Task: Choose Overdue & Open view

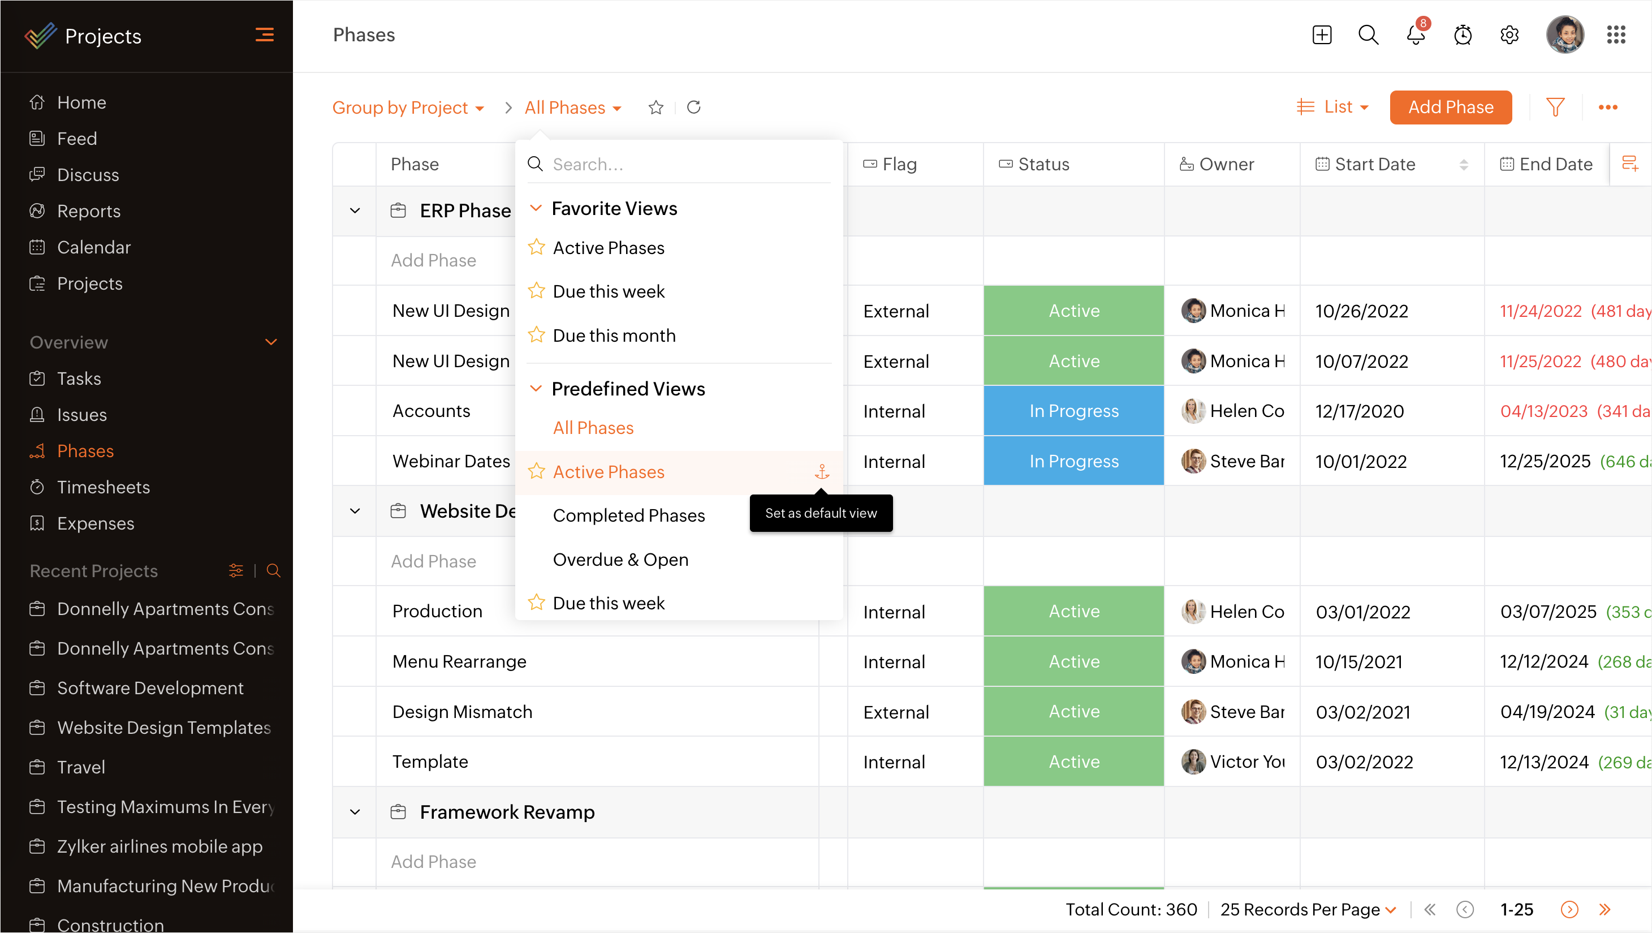Action: tap(620, 560)
